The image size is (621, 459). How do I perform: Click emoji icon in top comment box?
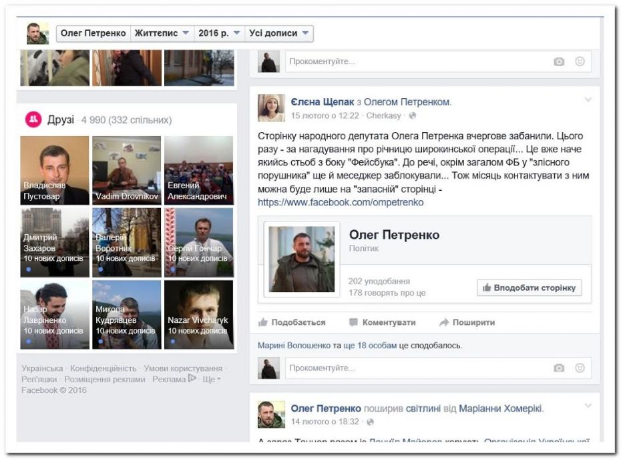(580, 61)
